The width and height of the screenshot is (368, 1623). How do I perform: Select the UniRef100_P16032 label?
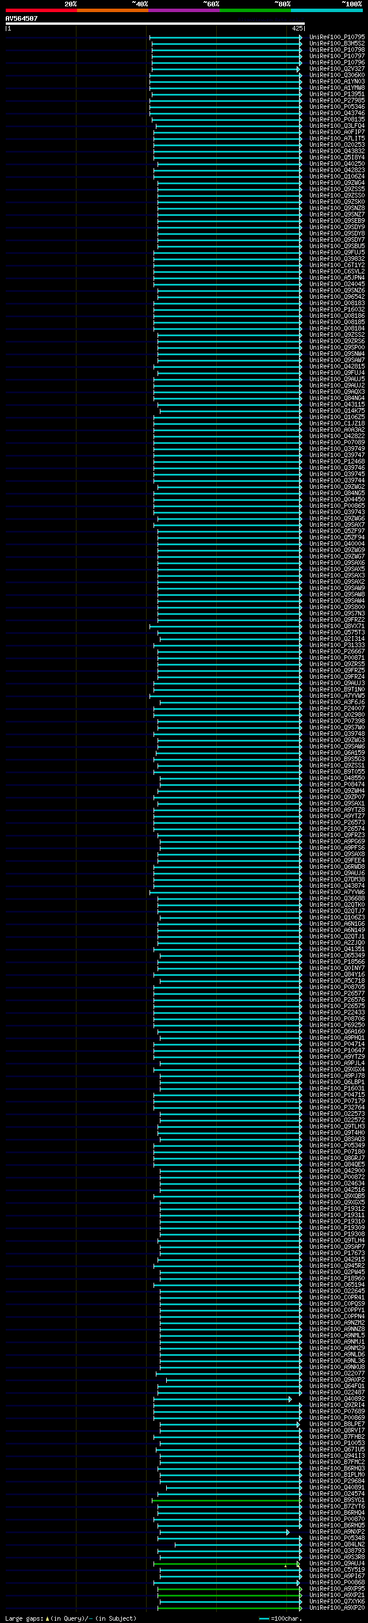336,309
